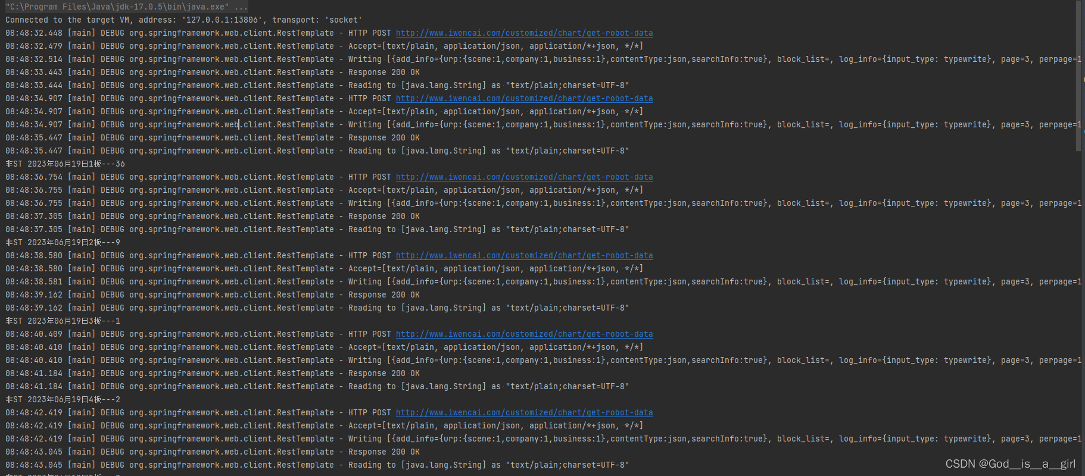Image resolution: width=1085 pixels, height=476 pixels.
Task: Visit the HTTP POST link logged at 08:48:42.419
Action: click(x=524, y=413)
